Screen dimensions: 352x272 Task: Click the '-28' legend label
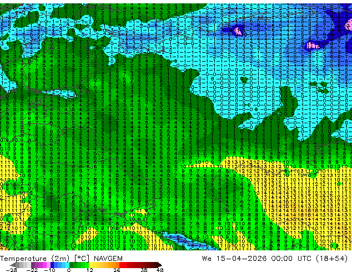tap(11, 270)
